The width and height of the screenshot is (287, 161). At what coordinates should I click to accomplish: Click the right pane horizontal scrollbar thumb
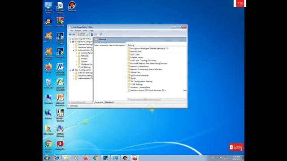pos(145,99)
